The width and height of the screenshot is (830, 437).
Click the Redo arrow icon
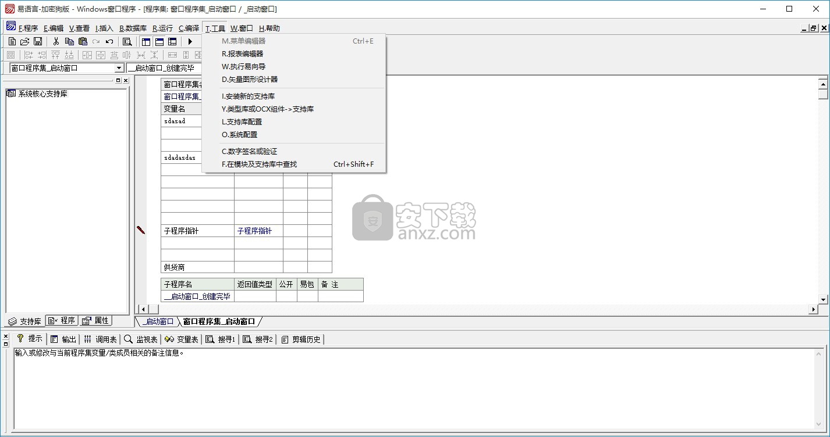96,41
